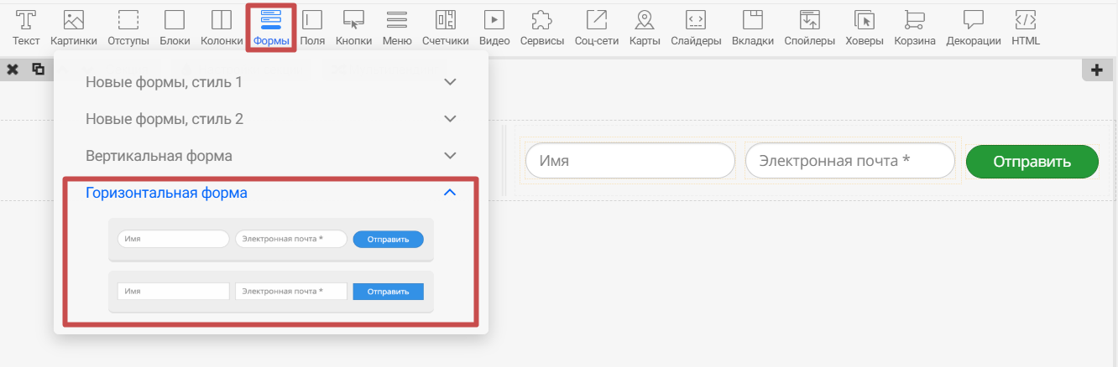1118x367 pixels.
Task: Open the Видео widget icon
Action: [494, 26]
